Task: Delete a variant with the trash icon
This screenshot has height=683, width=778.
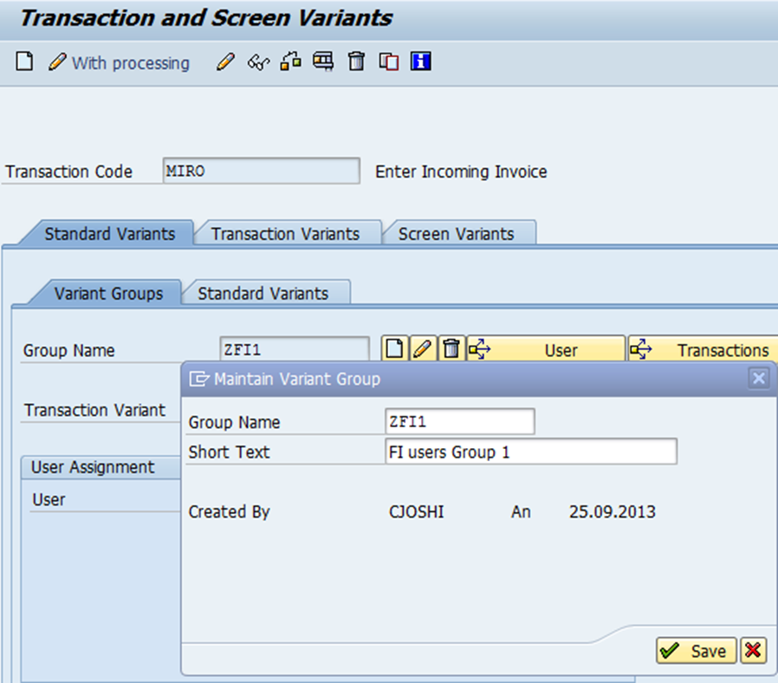Action: (355, 62)
